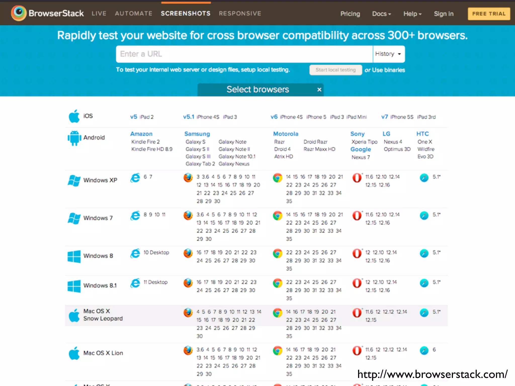Select Sony Xperia Tipo device
515x386 pixels.
click(364, 142)
